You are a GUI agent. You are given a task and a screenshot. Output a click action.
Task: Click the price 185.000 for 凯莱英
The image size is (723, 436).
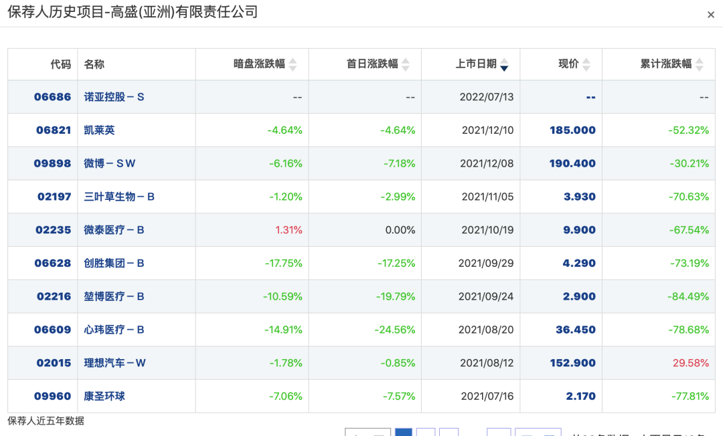coord(572,130)
